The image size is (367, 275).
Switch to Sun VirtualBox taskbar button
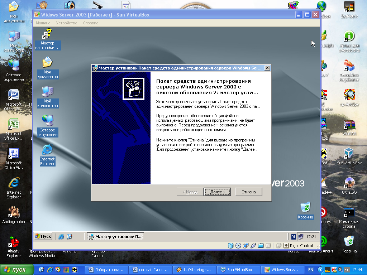238,270
